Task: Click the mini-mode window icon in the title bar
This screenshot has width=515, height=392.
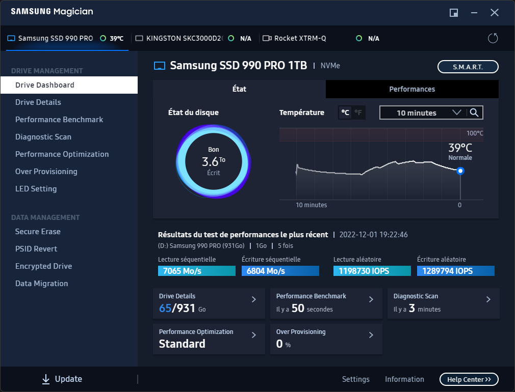Action: coord(454,13)
